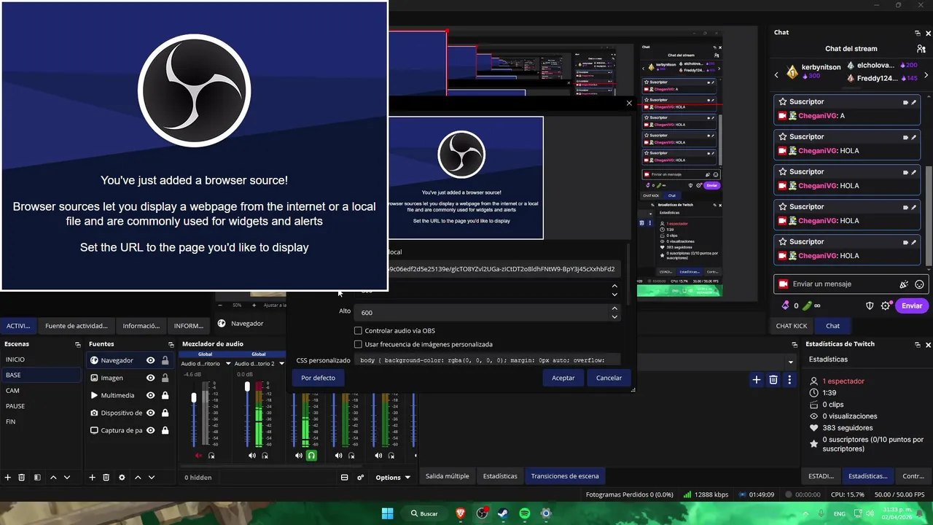Undock the Escenas panel
The image size is (933, 525).
coord(78,344)
